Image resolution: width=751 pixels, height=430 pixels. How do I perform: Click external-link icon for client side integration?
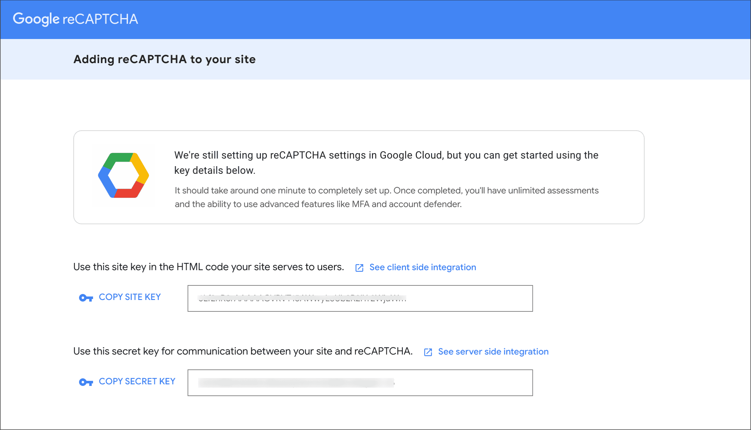coord(359,268)
